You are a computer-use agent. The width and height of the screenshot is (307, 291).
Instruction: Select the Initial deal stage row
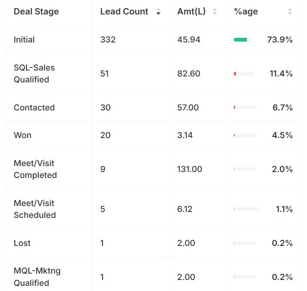(24, 40)
